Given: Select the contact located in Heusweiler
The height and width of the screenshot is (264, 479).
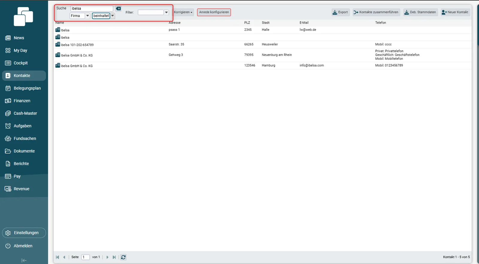Looking at the screenshot, I should [263, 45].
